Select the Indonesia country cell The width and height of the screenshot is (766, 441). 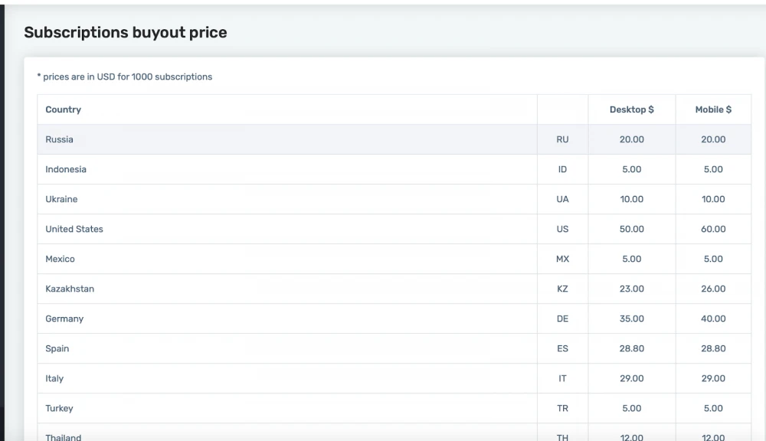pyautogui.click(x=287, y=169)
